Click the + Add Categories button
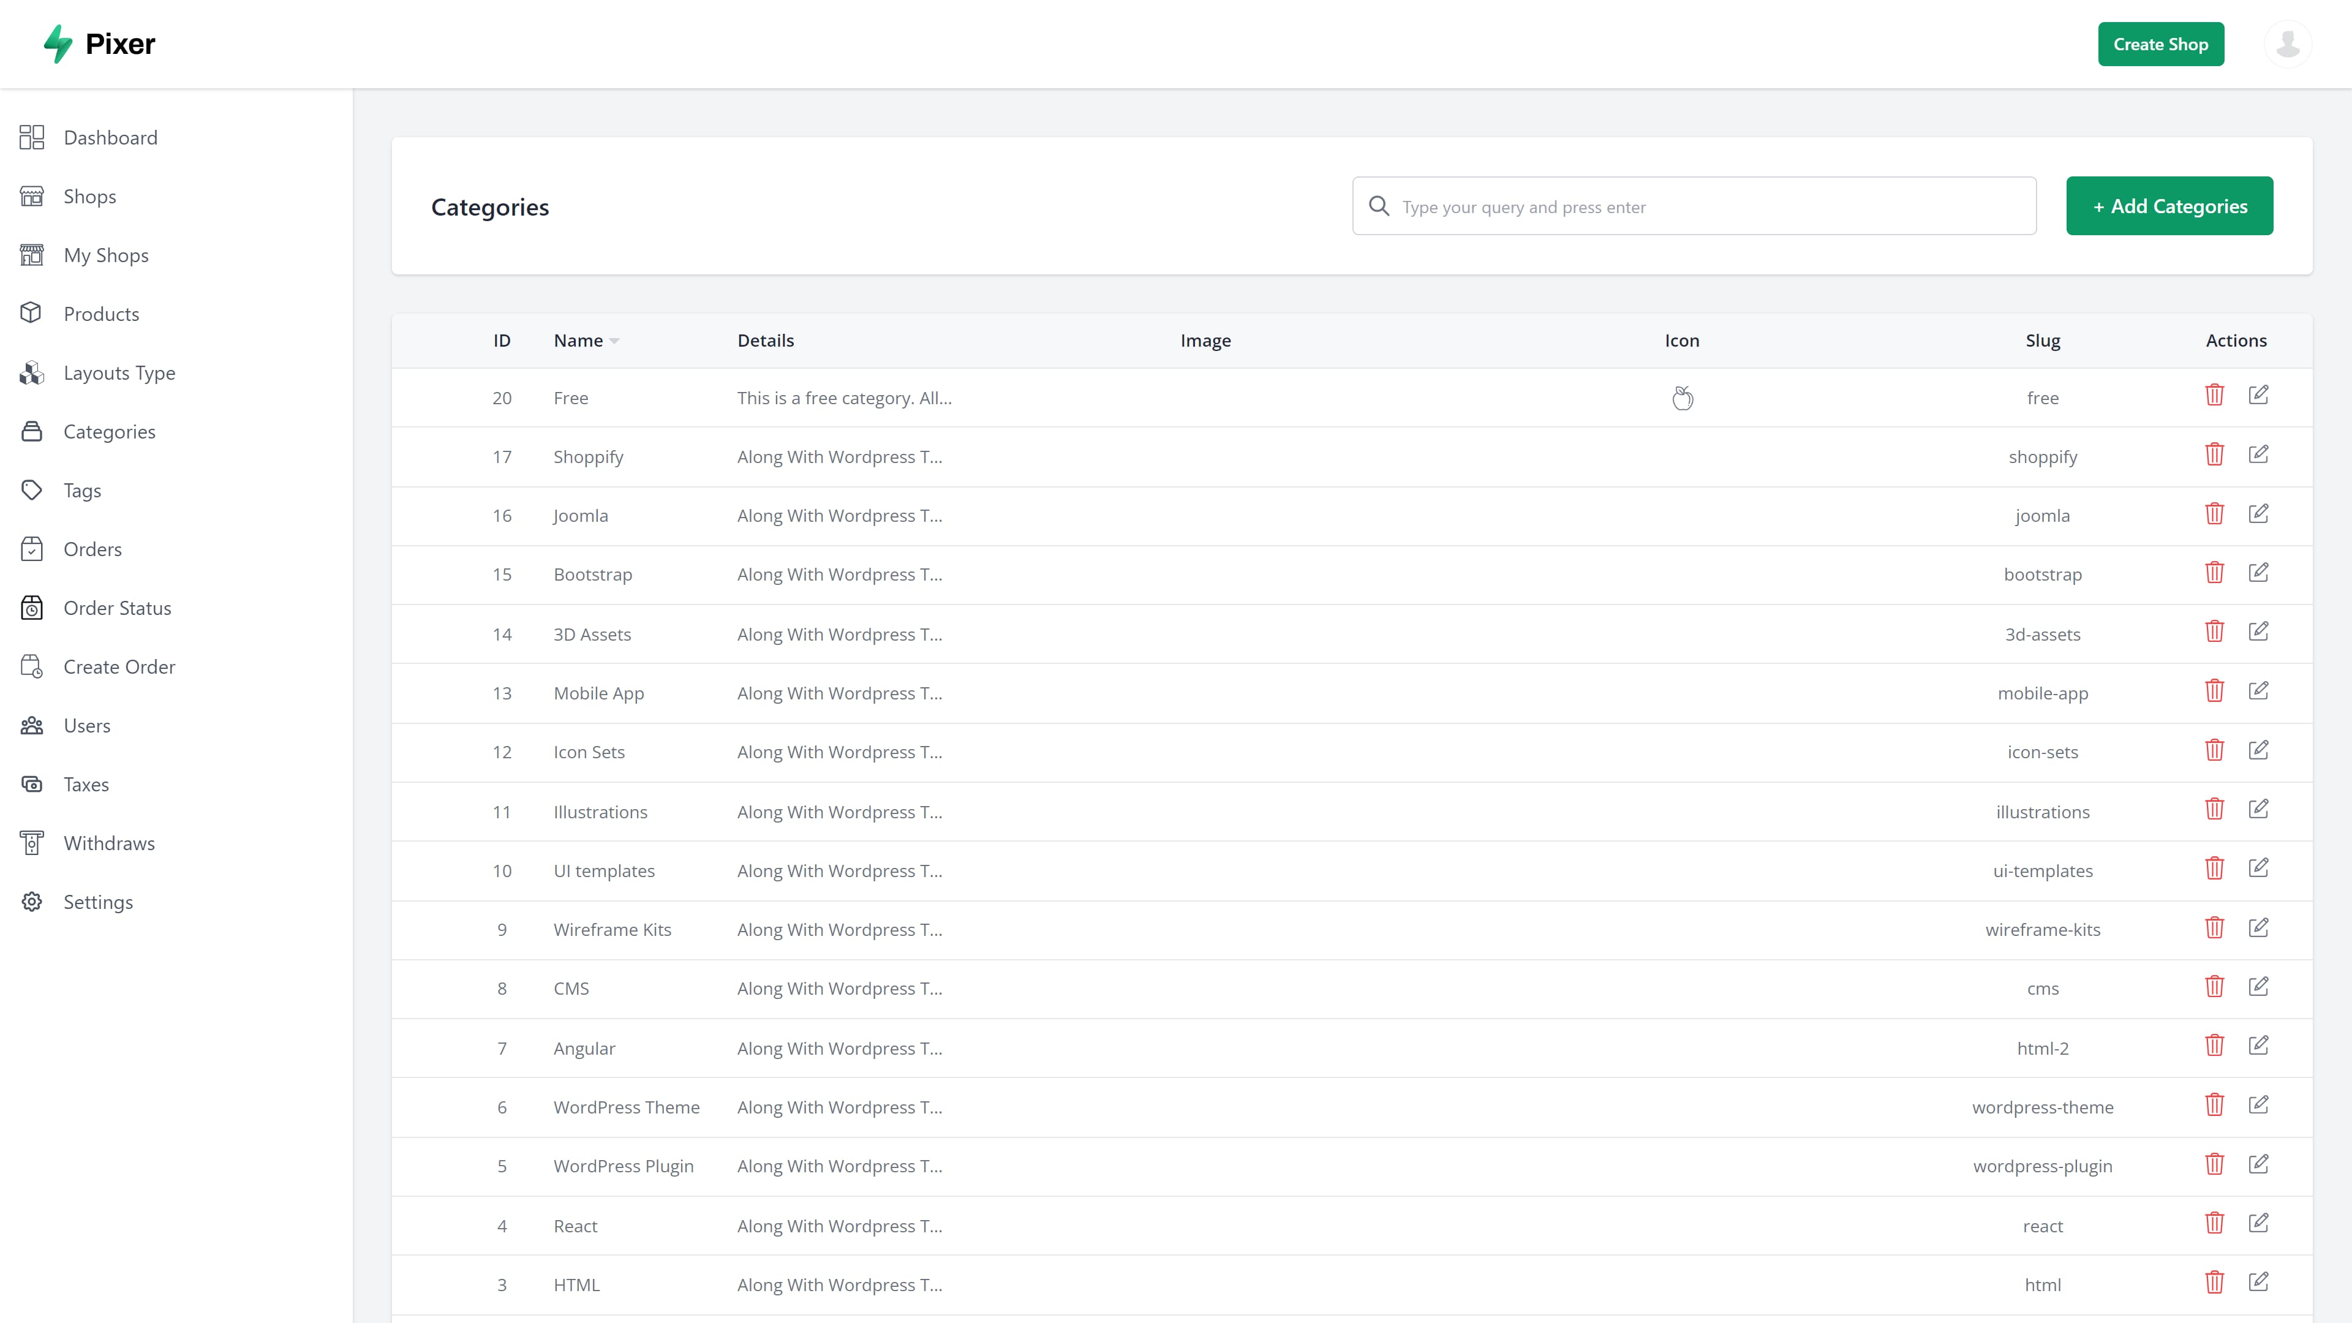Screen dimensions: 2352x1323 (2169, 205)
